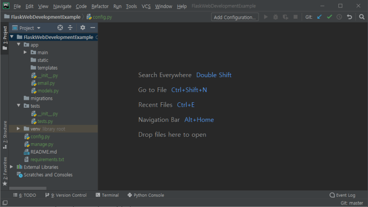Expand the main folder arrow
This screenshot has width=368, height=207.
(x=25, y=52)
